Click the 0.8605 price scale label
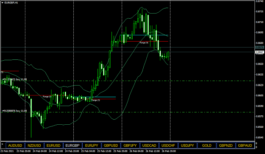 click(x=259, y=95)
